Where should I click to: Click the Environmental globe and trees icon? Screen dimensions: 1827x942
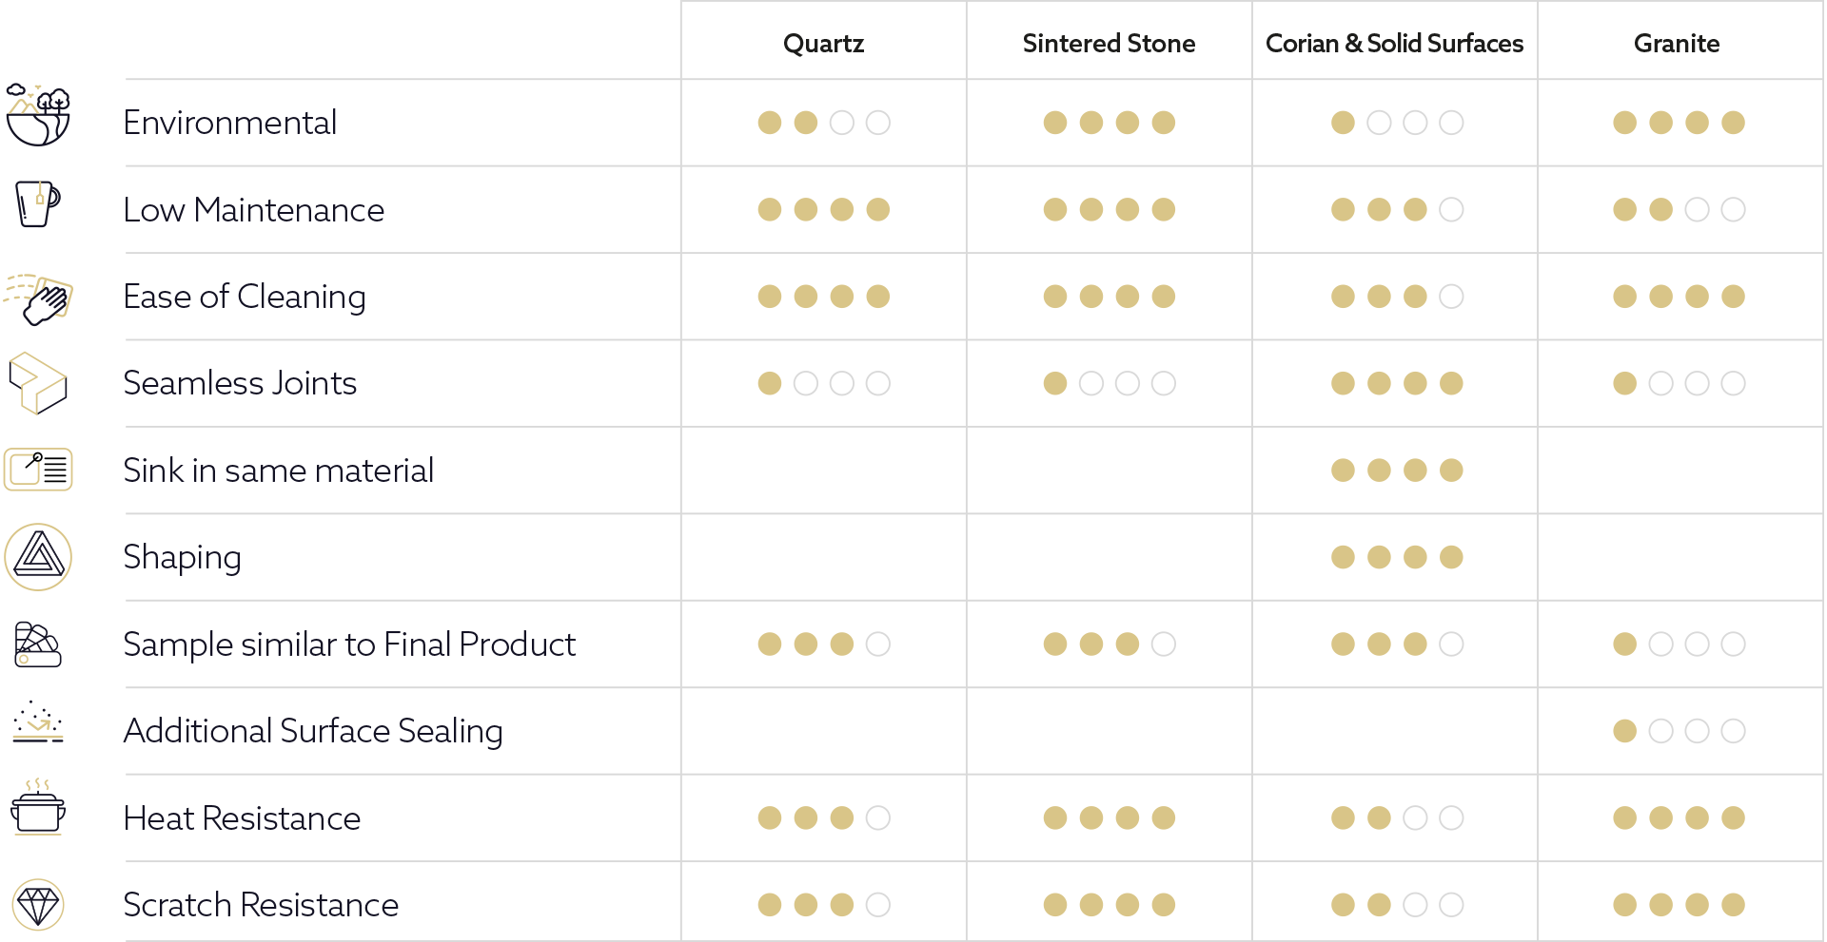(38, 115)
